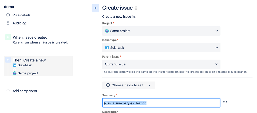The width and height of the screenshot is (257, 113).
Task: Expand Choose fields to set dropdown
Action: click(129, 85)
